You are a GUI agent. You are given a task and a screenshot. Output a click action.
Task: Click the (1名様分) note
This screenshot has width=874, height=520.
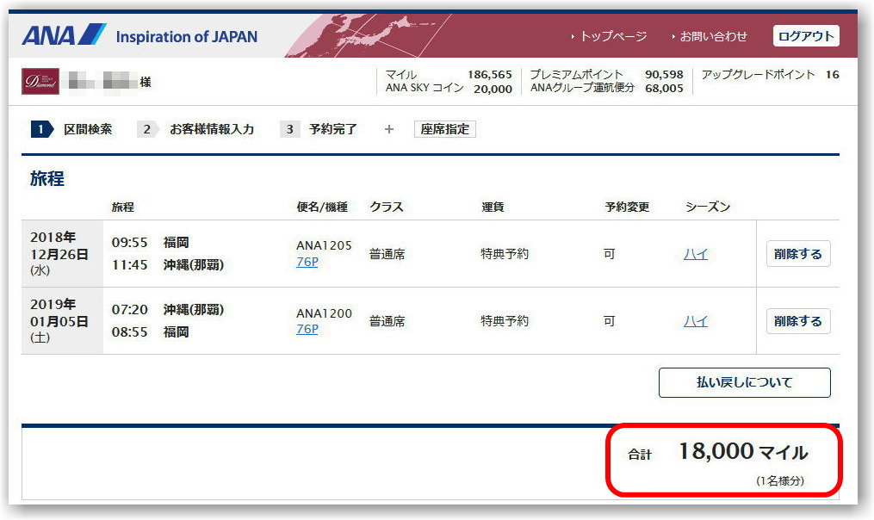(780, 481)
